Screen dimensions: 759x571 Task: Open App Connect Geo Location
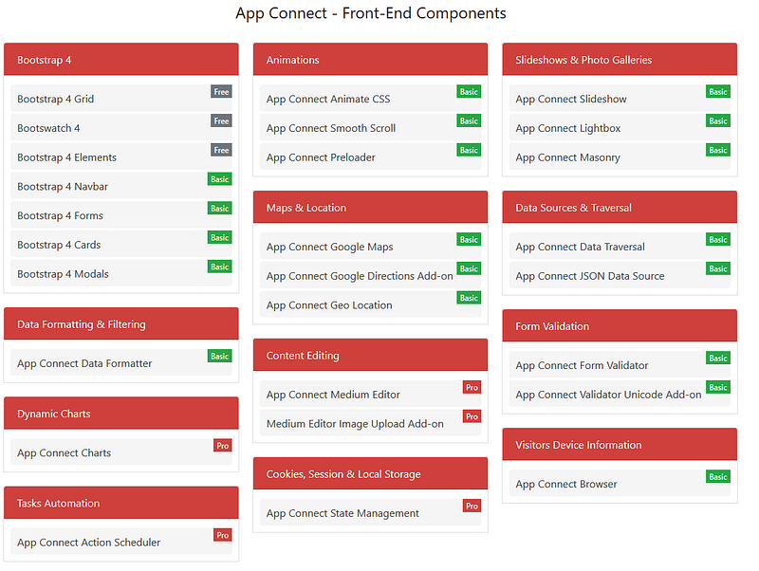pos(370,304)
